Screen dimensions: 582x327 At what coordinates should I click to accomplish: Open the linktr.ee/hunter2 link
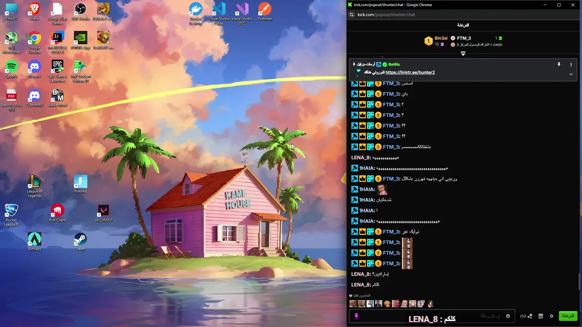pyautogui.click(x=410, y=72)
